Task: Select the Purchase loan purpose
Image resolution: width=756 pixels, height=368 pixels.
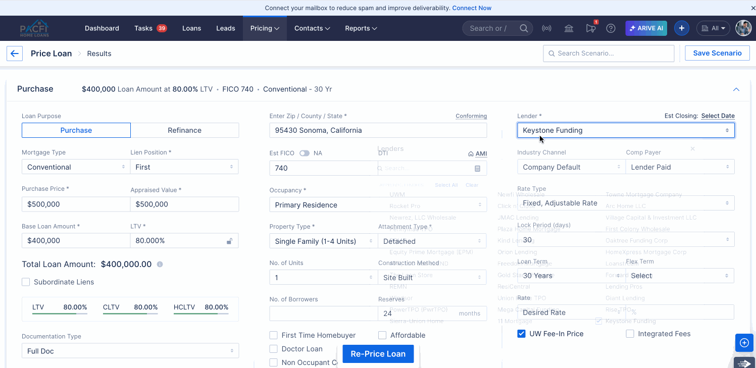Action: click(x=76, y=130)
